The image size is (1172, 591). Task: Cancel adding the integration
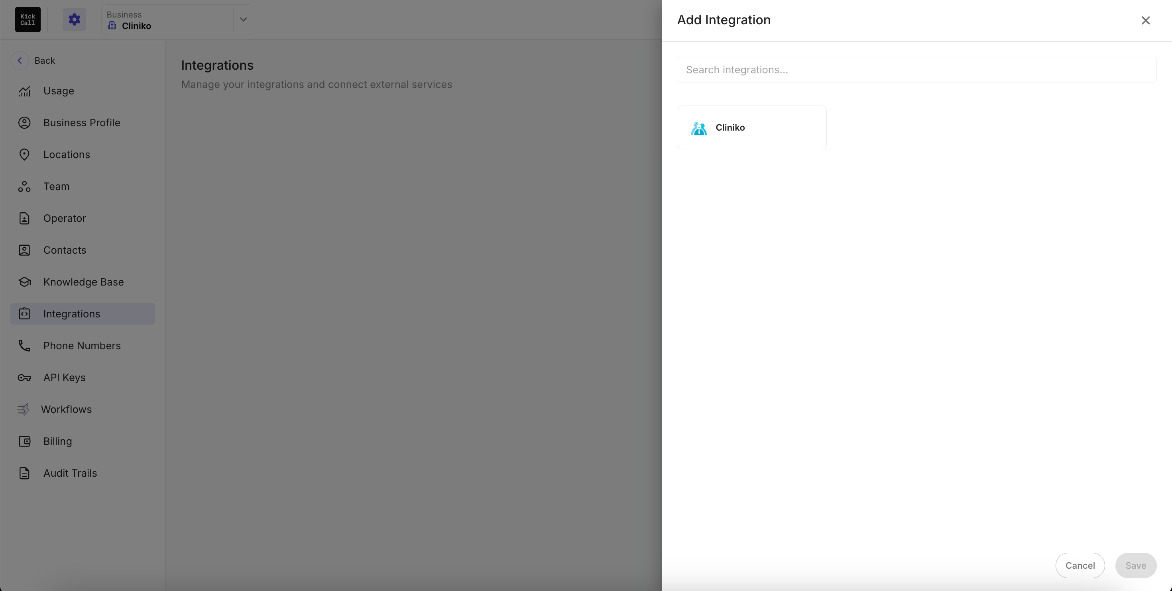click(x=1080, y=566)
